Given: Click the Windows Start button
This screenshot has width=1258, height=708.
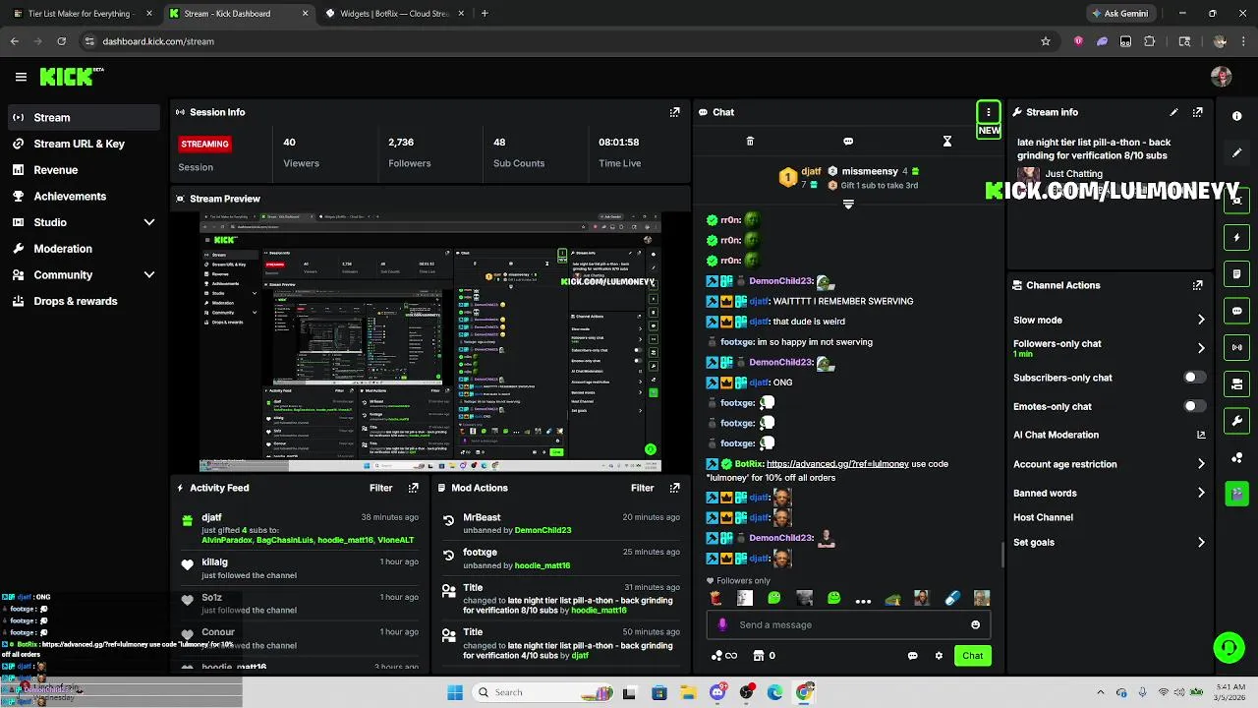Looking at the screenshot, I should [454, 692].
